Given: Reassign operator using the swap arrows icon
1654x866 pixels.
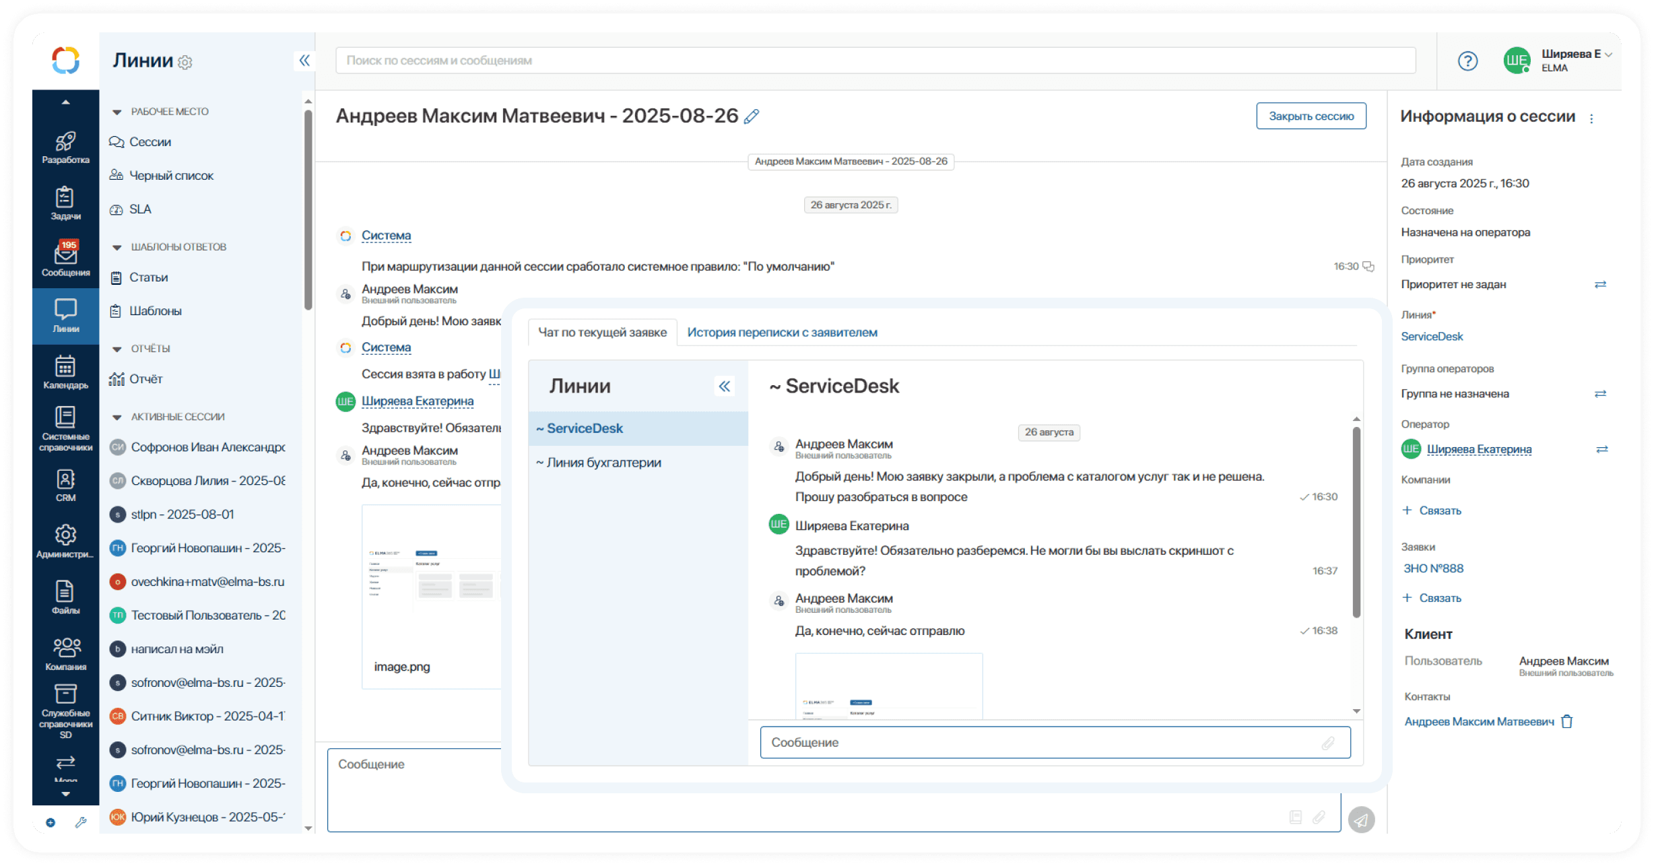Looking at the screenshot, I should [x=1602, y=449].
